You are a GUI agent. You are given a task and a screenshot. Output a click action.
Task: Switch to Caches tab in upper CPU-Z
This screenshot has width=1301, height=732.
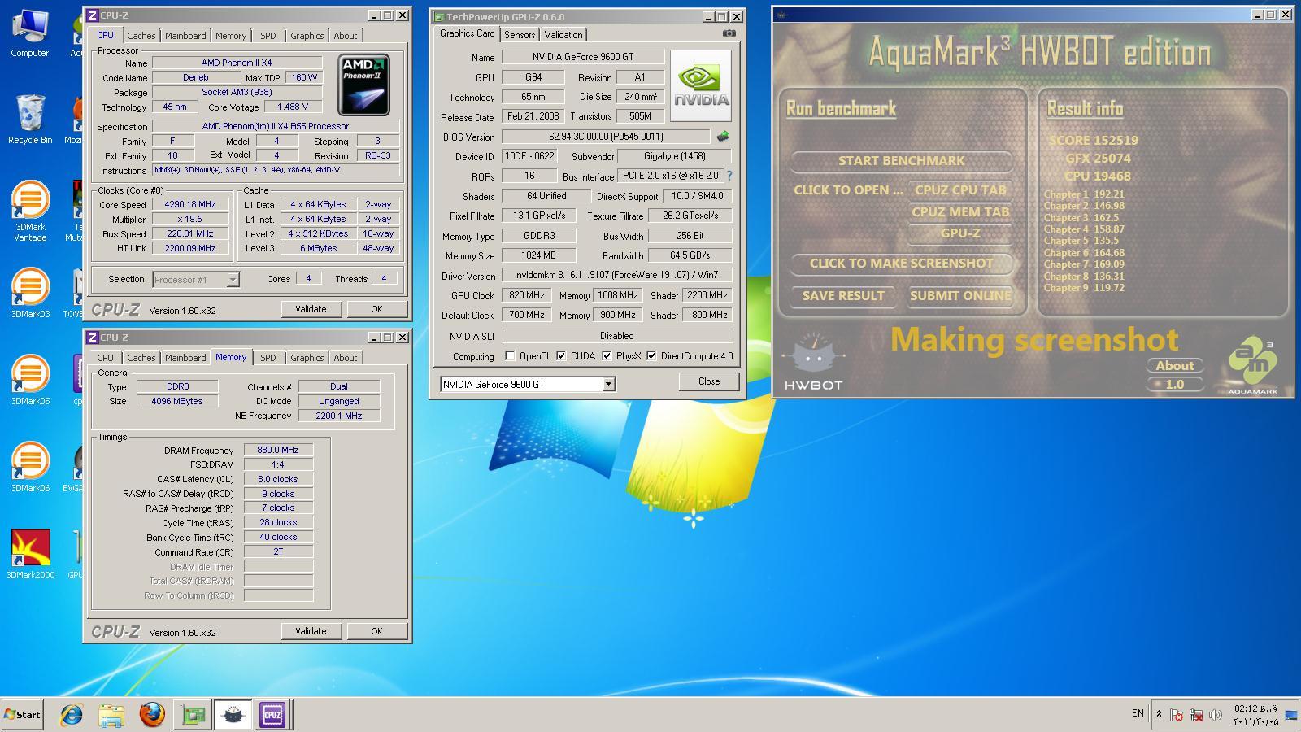[x=141, y=36]
